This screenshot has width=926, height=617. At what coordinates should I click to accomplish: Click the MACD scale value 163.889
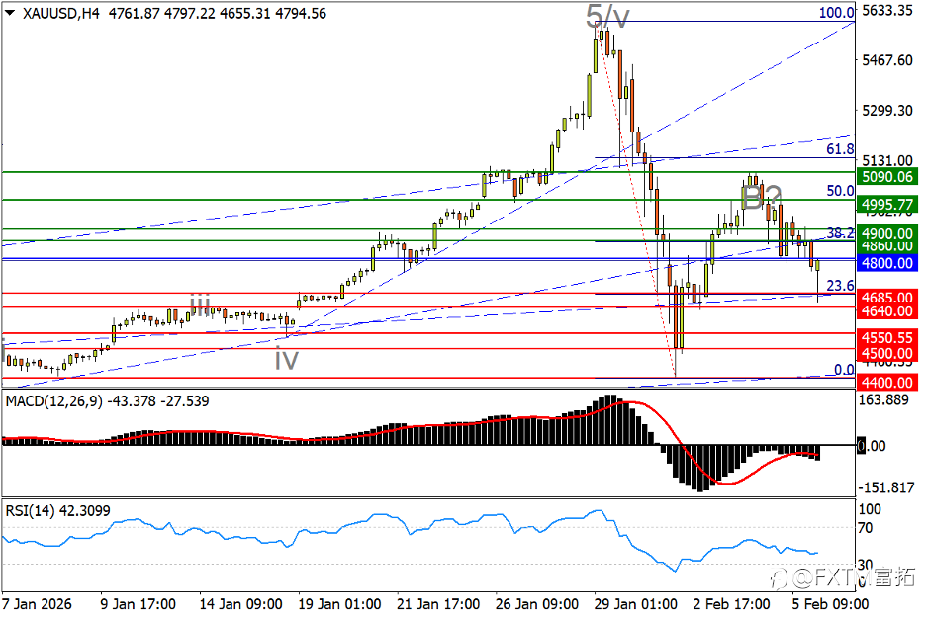pos(883,400)
